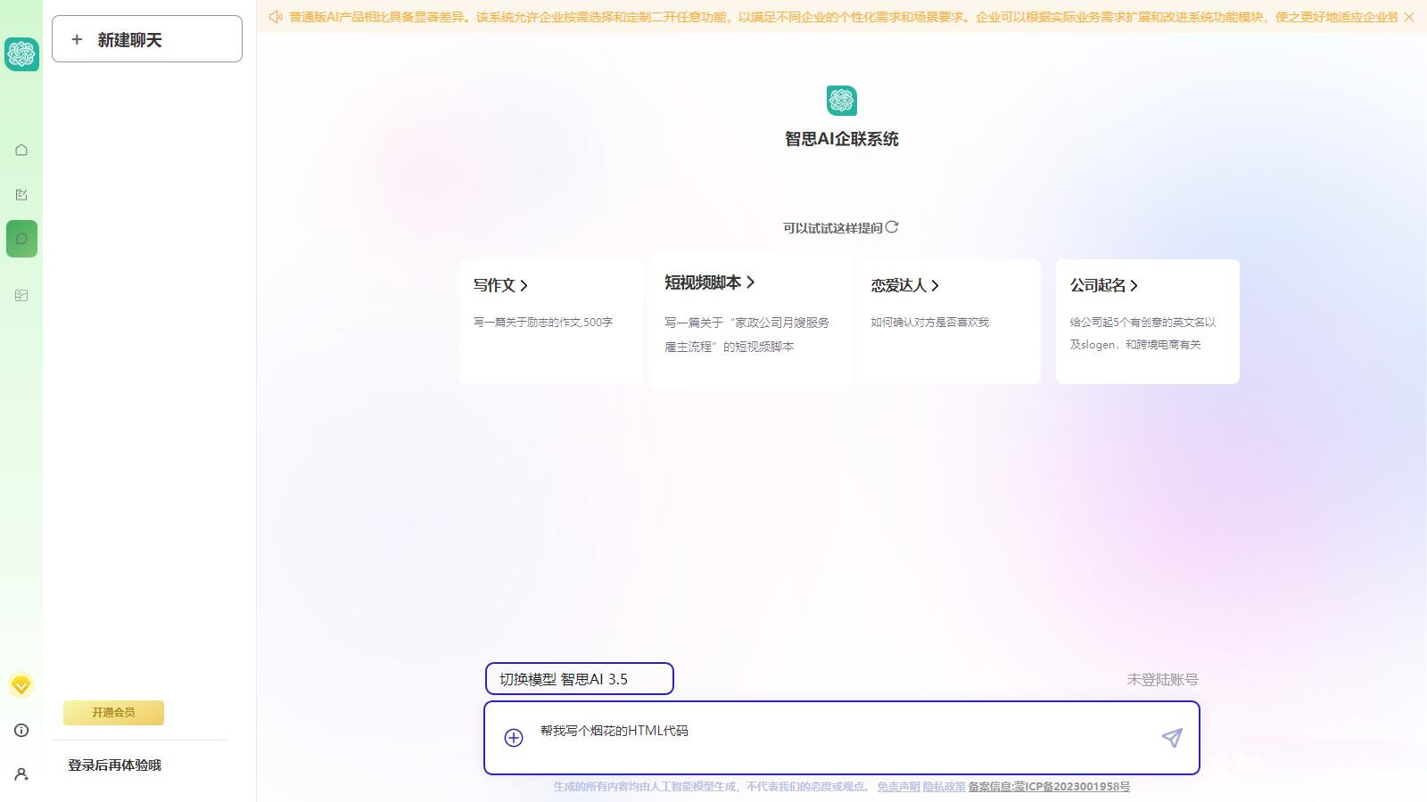Close the announcement banner
This screenshot has width=1427, height=802.
[x=1409, y=17]
